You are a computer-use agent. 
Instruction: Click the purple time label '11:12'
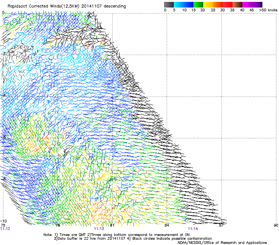[x=5, y=229]
